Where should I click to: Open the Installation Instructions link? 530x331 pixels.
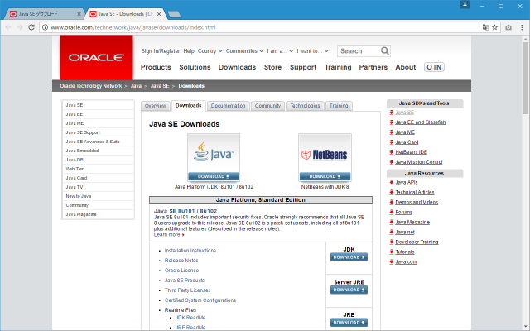[x=190, y=250]
